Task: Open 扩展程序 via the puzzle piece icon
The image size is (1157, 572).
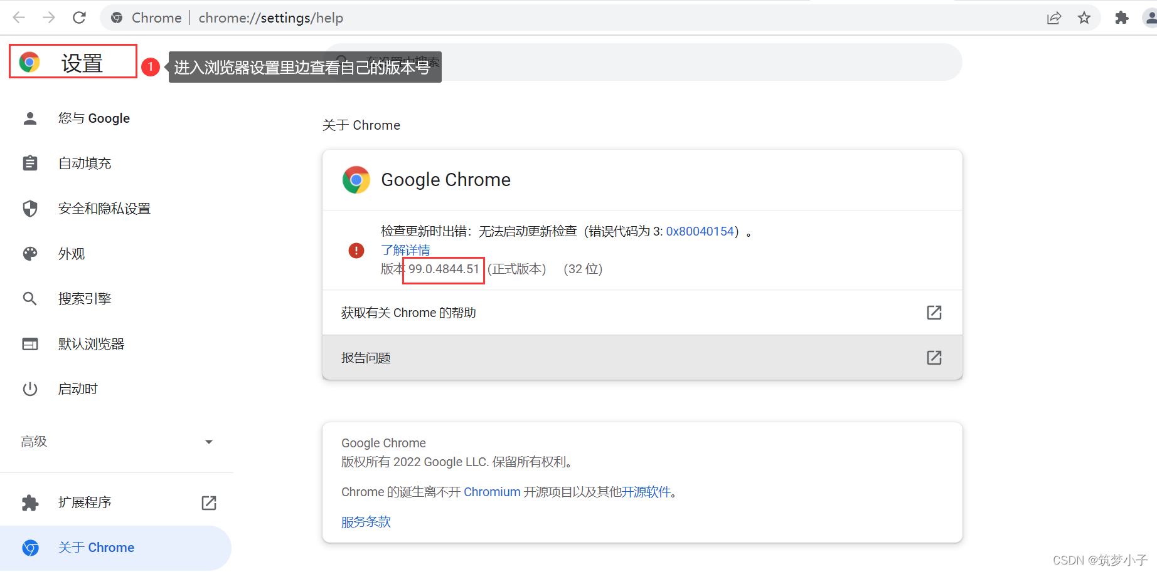Action: point(29,502)
